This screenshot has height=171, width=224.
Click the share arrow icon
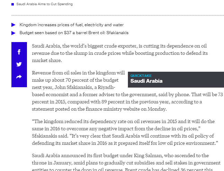click(x=19, y=77)
